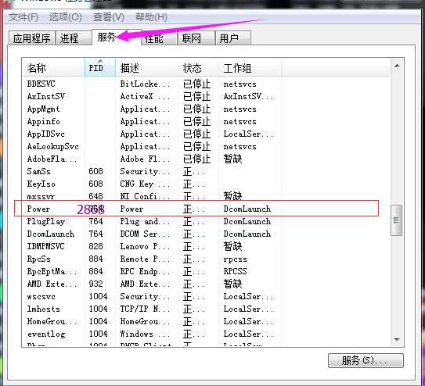Sort by the 状态 column header
425x386 pixels.
[x=198, y=68]
